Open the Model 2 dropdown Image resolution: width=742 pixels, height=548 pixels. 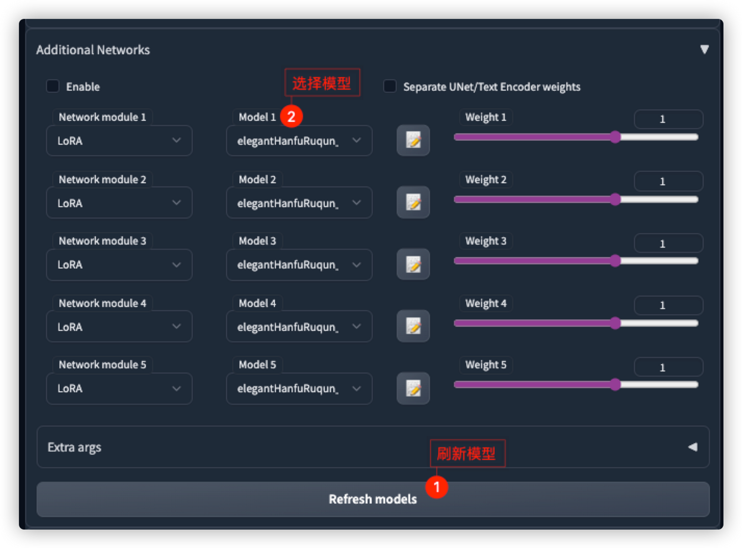299,203
